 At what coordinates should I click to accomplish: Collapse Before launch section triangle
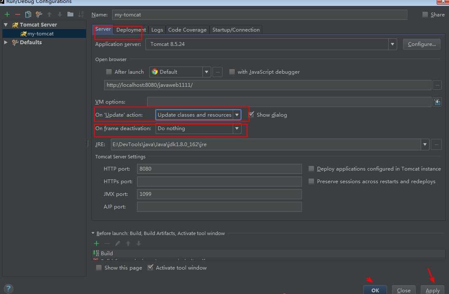pyautogui.click(x=93, y=233)
